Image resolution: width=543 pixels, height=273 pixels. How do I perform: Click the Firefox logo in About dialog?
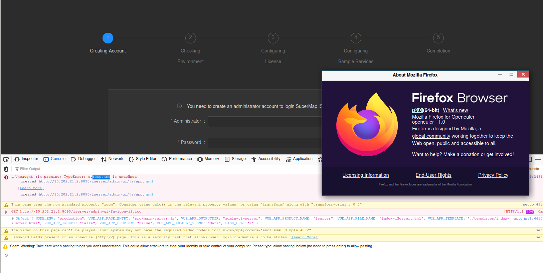point(367,124)
